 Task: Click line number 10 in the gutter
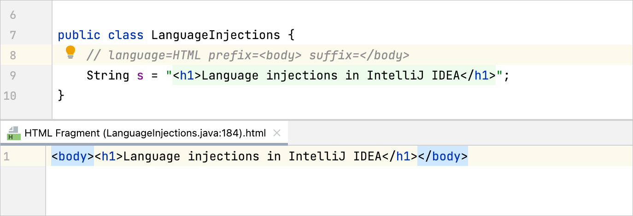pos(10,96)
